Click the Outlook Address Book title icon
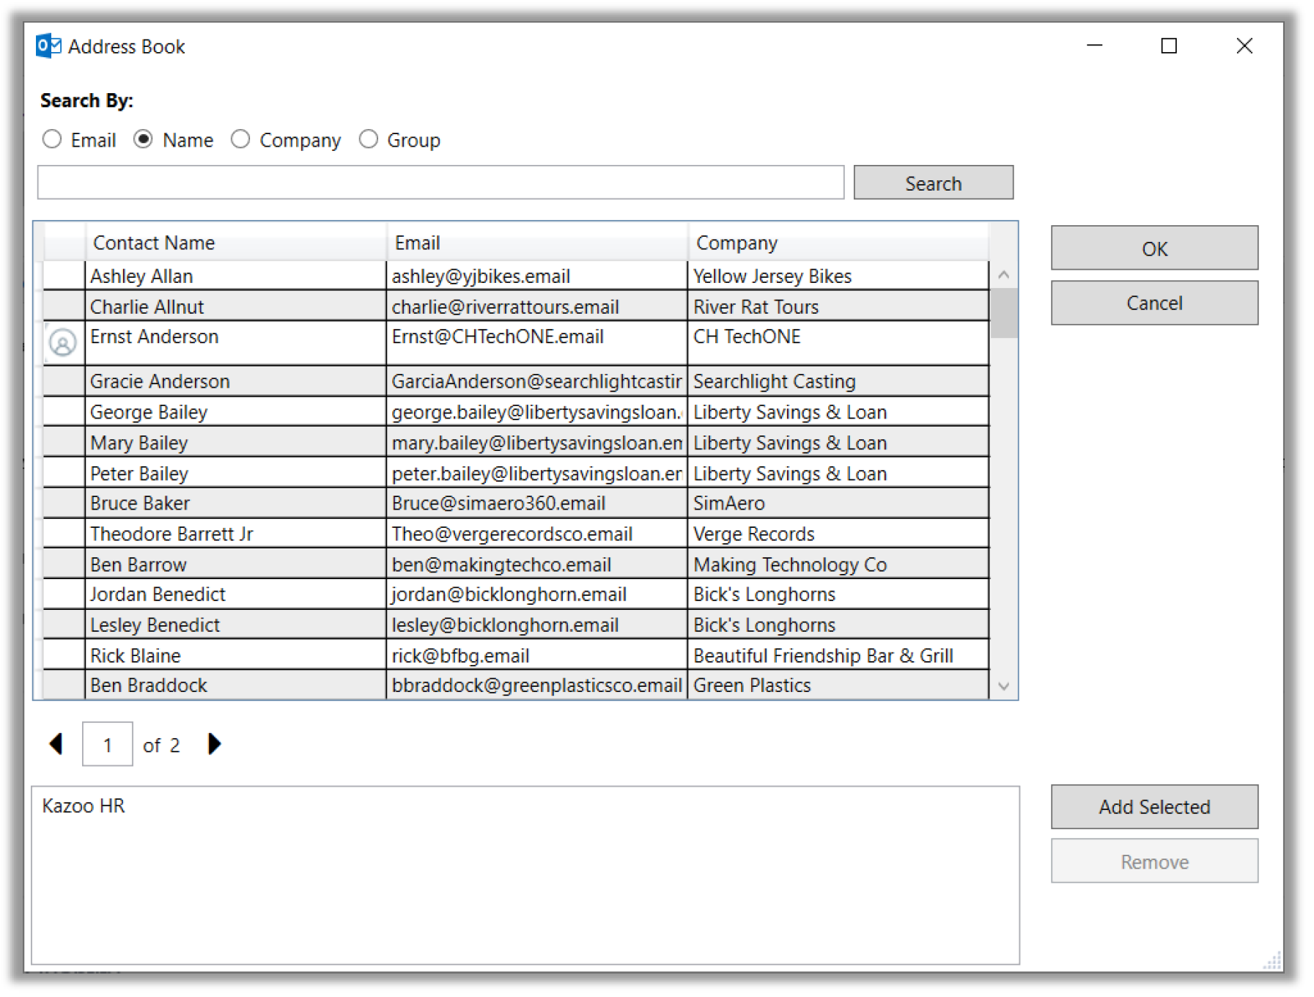The width and height of the screenshot is (1314, 997). (x=48, y=46)
